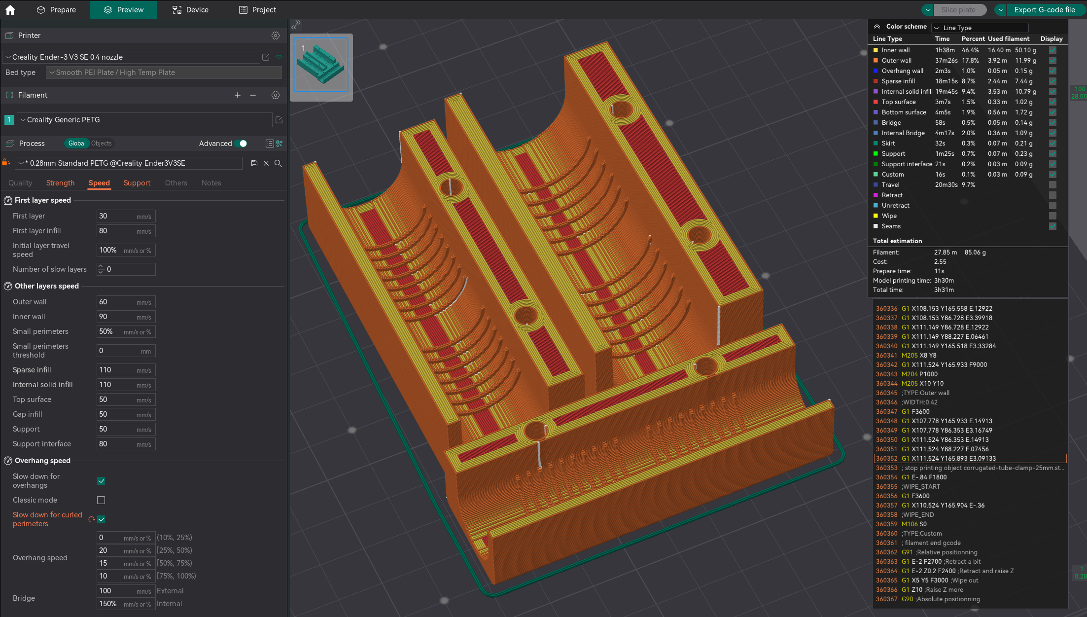Collapse the sidebar with the double arrow icon
The image size is (1087, 617).
coord(296,25)
